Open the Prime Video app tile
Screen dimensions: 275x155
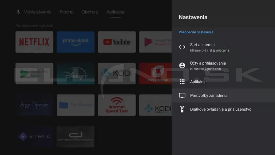tap(75, 42)
